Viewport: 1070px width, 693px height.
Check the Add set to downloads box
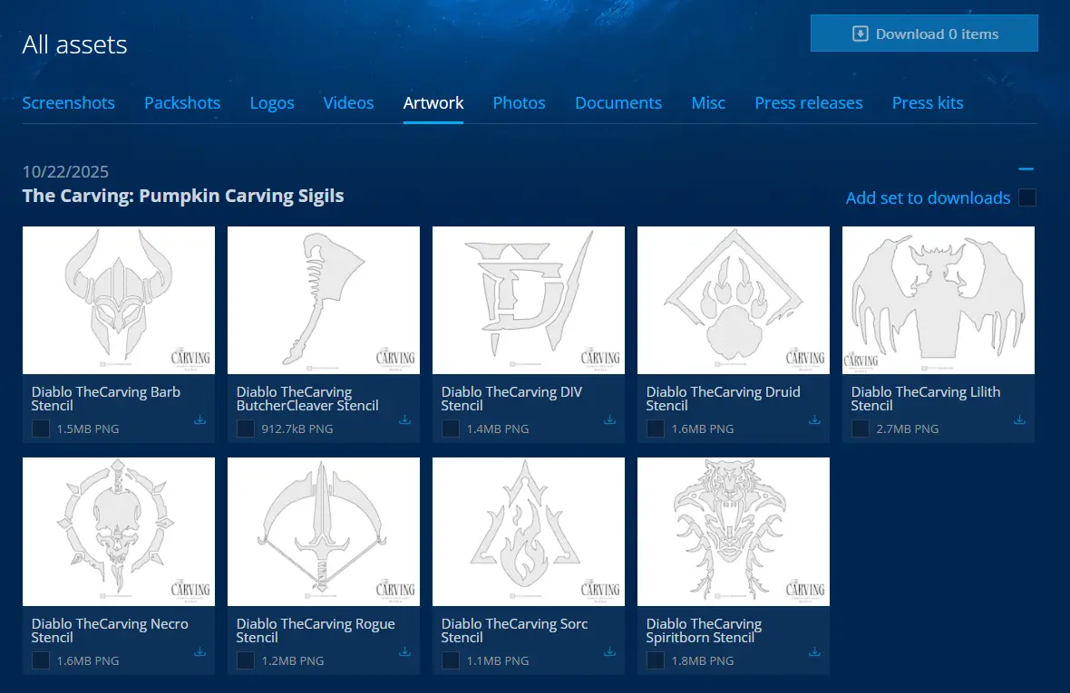point(1026,197)
